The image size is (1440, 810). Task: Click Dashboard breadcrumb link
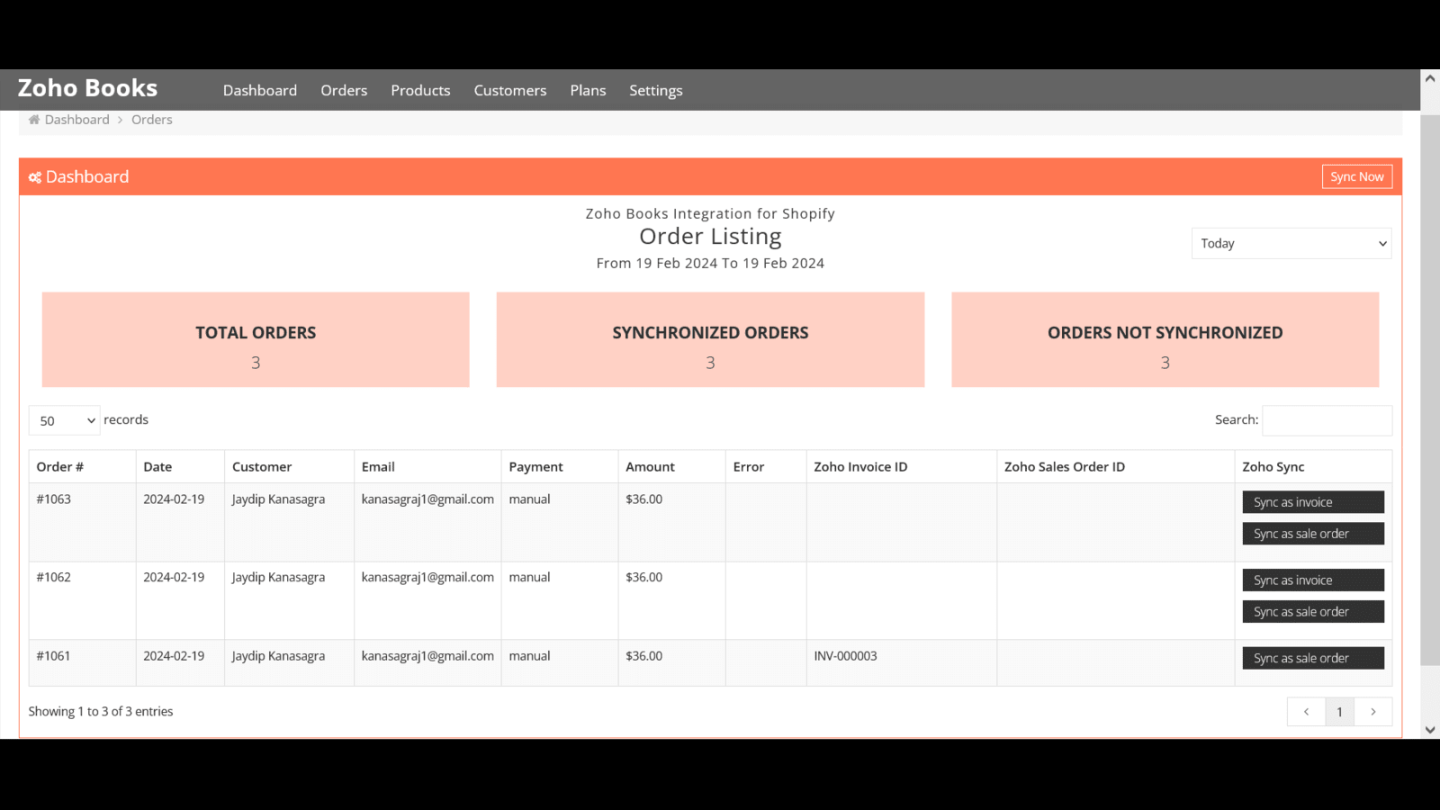(77, 120)
